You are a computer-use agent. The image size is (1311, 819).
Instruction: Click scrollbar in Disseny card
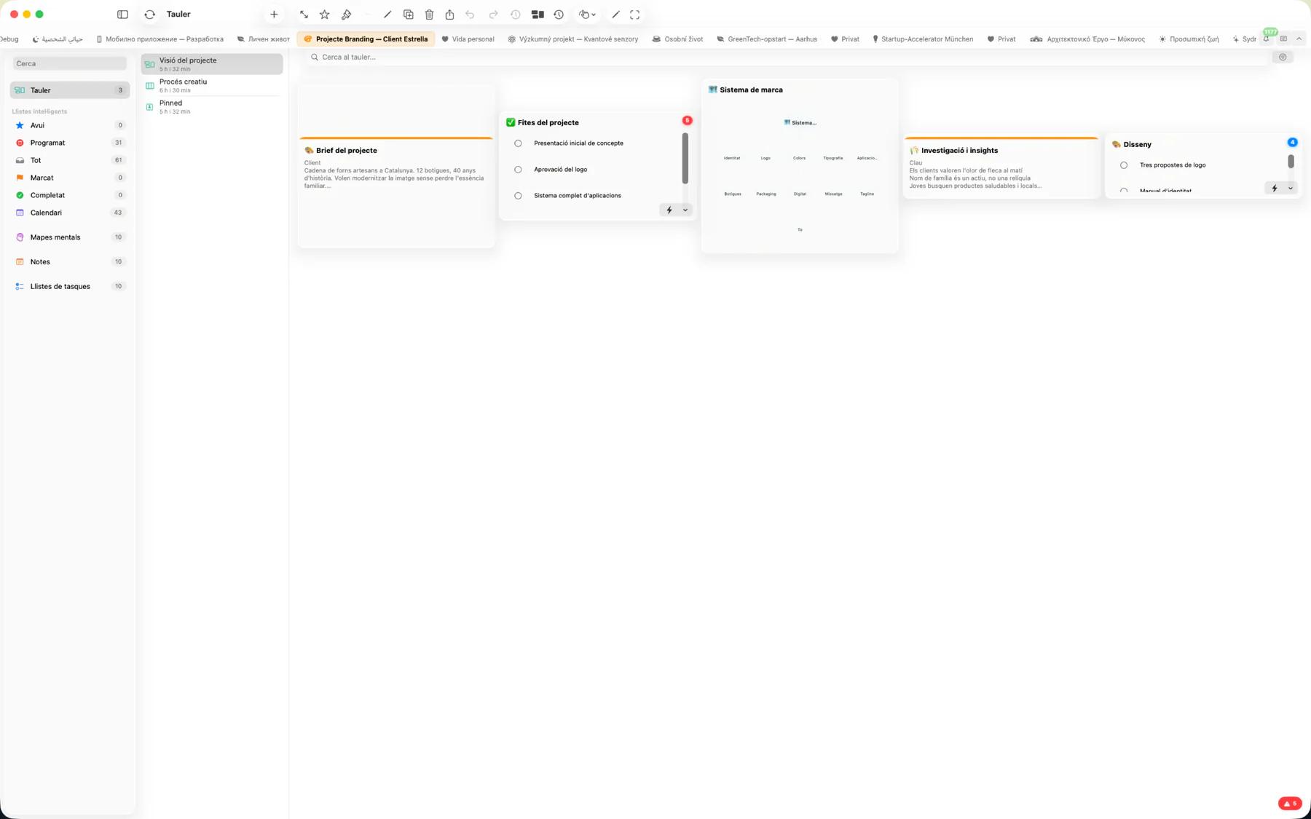click(1291, 161)
